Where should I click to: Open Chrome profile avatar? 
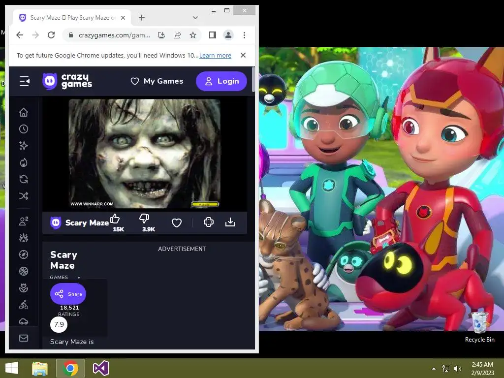[228, 35]
